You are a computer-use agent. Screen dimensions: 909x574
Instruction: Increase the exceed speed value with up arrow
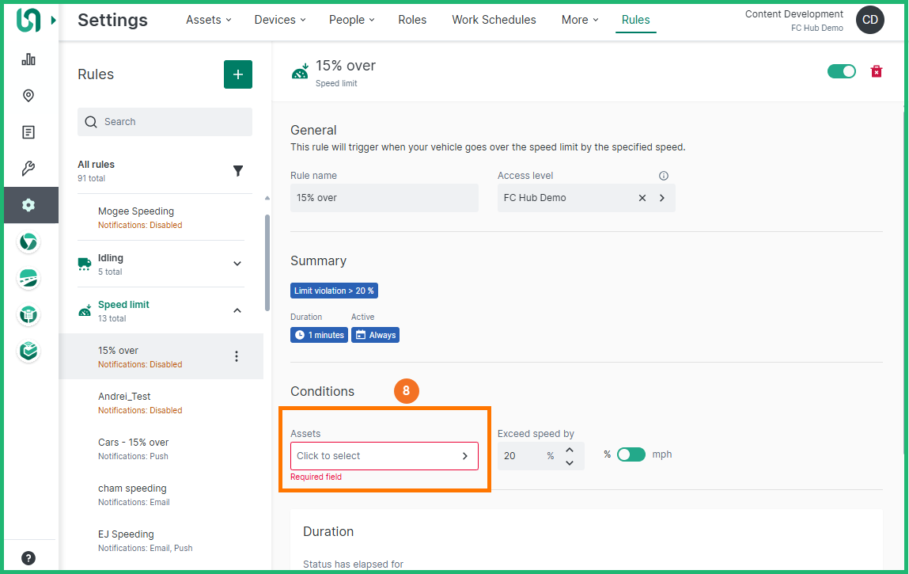[x=570, y=450]
